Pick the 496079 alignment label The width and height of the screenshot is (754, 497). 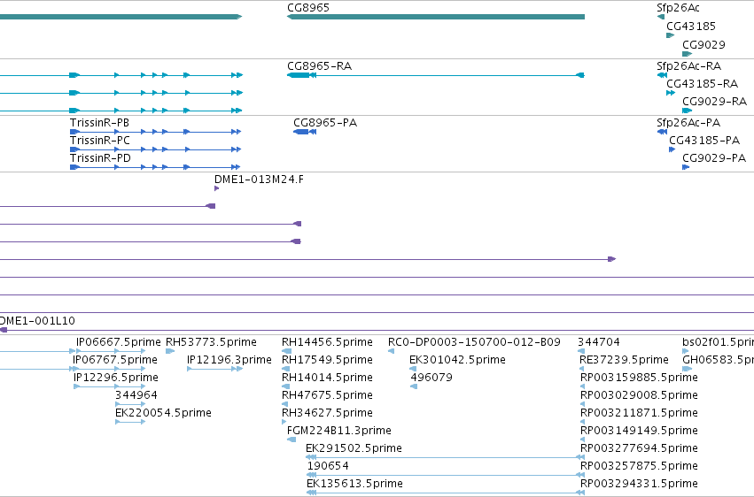[431, 378]
